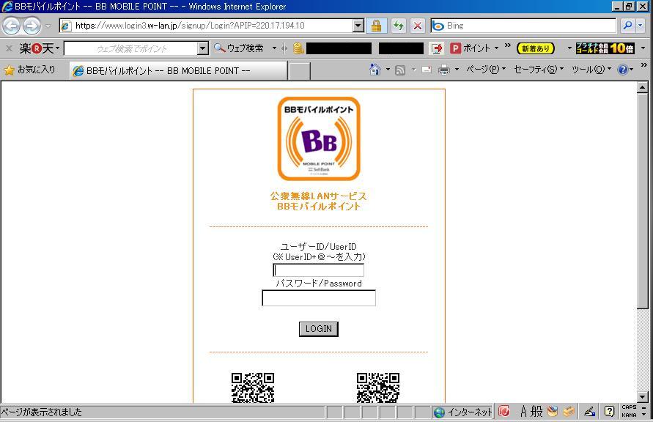Image resolution: width=653 pixels, height=422 pixels.
Task: Click the Forward arrow navigation button
Action: (x=32, y=26)
